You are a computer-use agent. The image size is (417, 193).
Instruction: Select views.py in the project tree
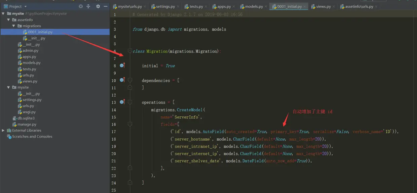[x=30, y=81]
